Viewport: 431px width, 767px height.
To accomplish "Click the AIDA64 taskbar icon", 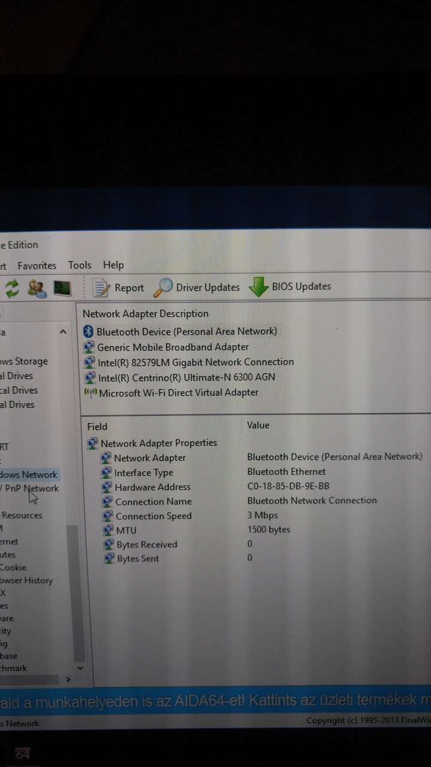I will tap(22, 755).
